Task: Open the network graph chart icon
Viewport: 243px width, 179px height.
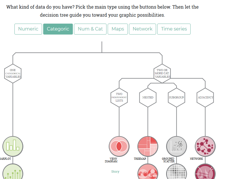Action: [205, 146]
